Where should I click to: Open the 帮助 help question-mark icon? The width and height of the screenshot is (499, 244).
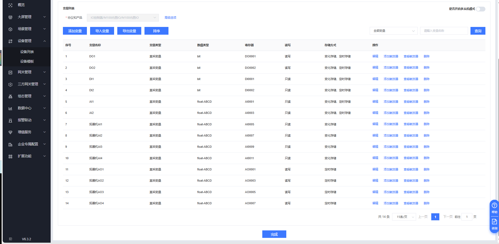(x=494, y=205)
